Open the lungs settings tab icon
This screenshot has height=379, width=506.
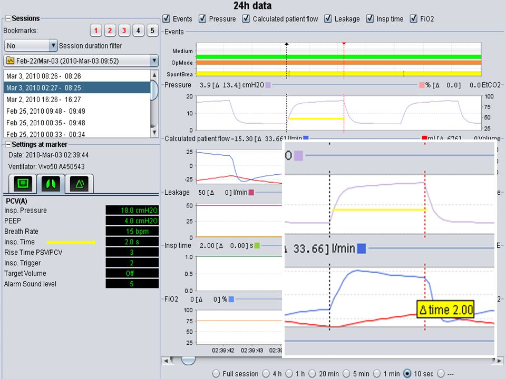[x=51, y=184]
